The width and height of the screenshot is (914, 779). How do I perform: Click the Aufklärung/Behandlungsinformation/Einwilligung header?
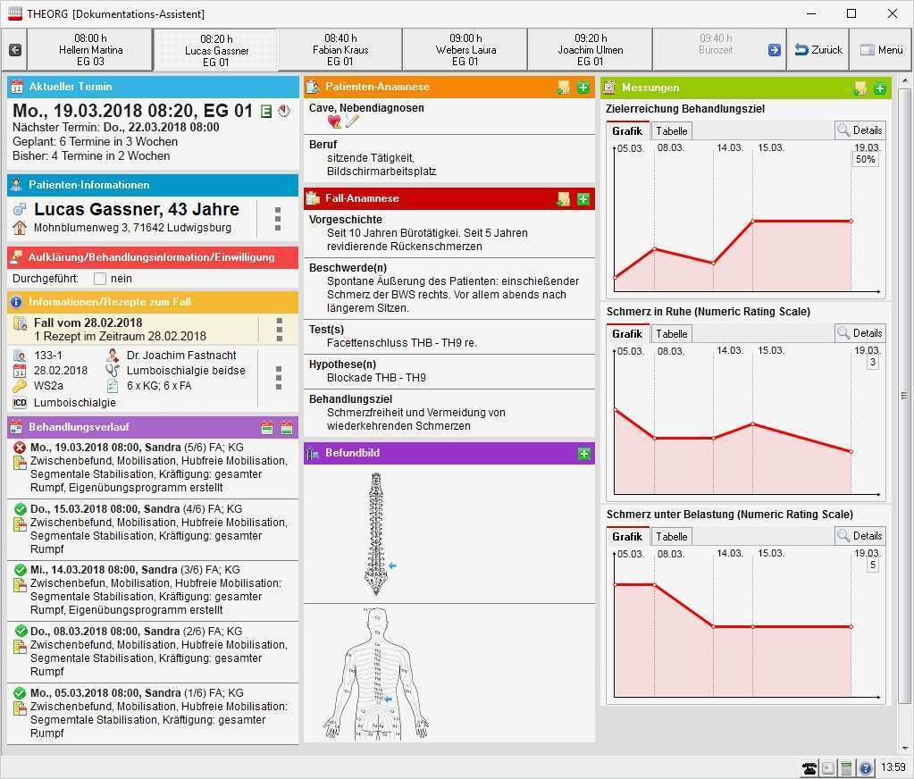153,257
